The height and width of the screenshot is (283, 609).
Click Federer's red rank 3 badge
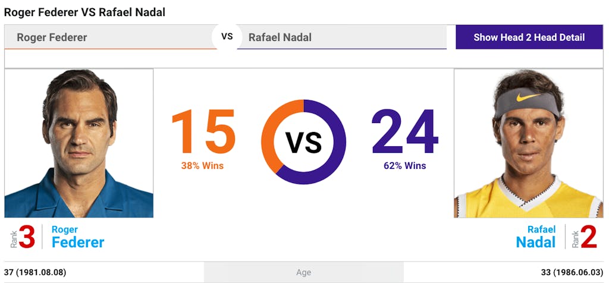(26, 237)
